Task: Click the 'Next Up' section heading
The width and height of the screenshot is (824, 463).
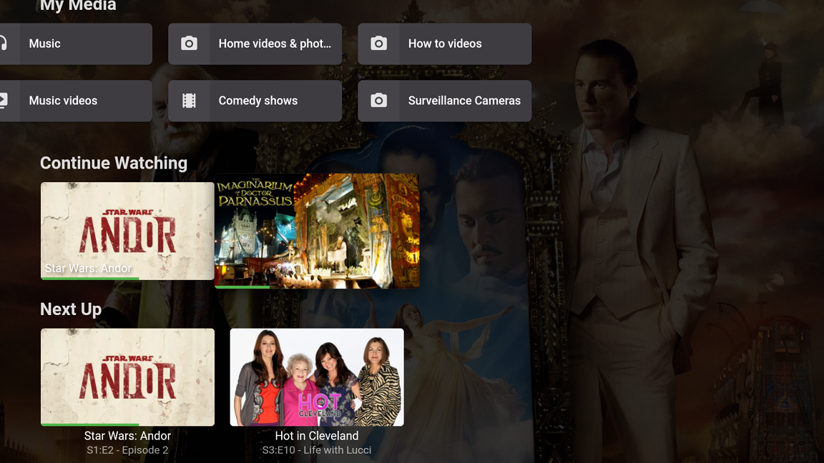Action: (x=71, y=309)
